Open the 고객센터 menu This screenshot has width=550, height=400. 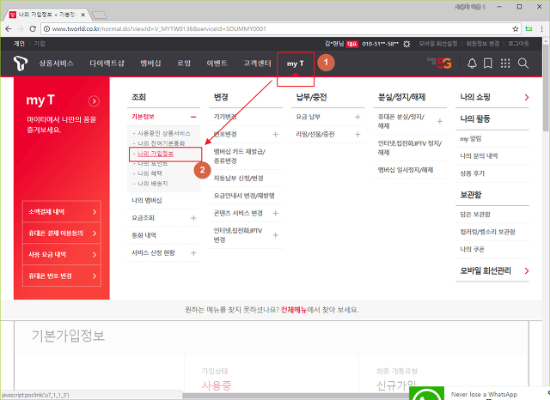point(258,64)
